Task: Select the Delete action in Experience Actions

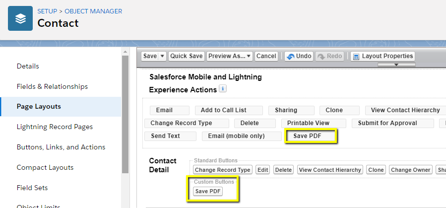Action: 255,123
